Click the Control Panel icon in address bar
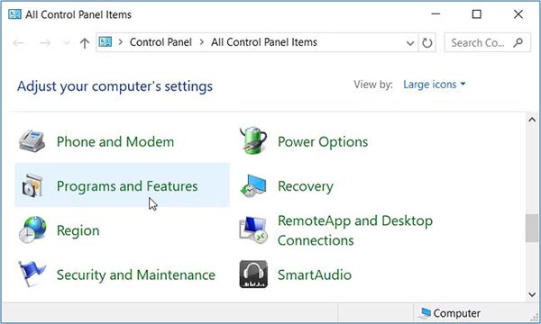The height and width of the screenshot is (324, 541). point(105,42)
